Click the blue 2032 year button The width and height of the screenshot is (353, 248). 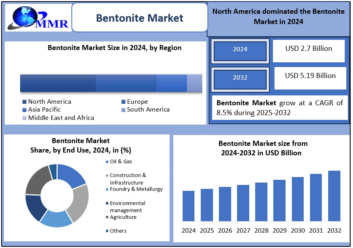coord(240,78)
